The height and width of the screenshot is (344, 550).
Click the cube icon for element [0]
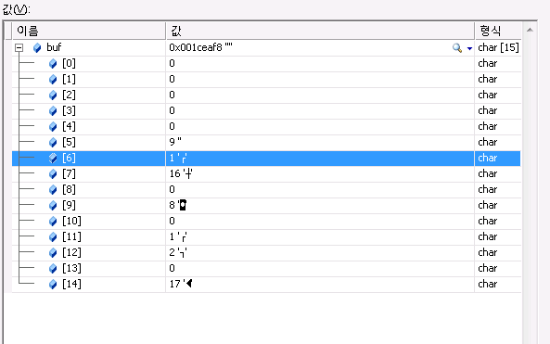coord(53,63)
